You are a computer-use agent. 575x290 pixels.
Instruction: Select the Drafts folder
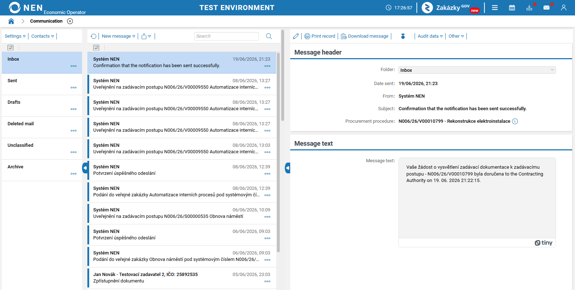point(42,106)
